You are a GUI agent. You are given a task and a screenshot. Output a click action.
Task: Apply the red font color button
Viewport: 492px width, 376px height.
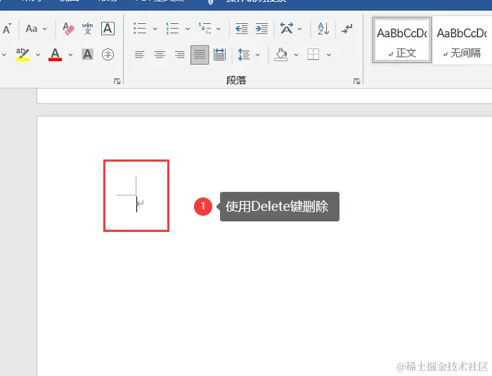[x=56, y=55]
